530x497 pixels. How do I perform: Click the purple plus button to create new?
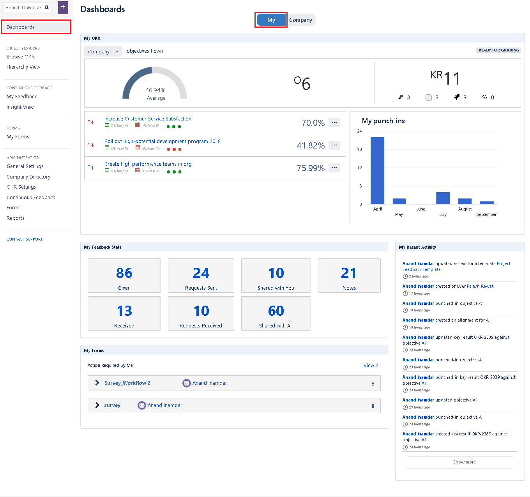(x=63, y=7)
